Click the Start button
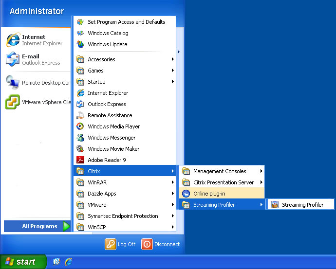Screen dimensions: 336x269 coord(23,262)
